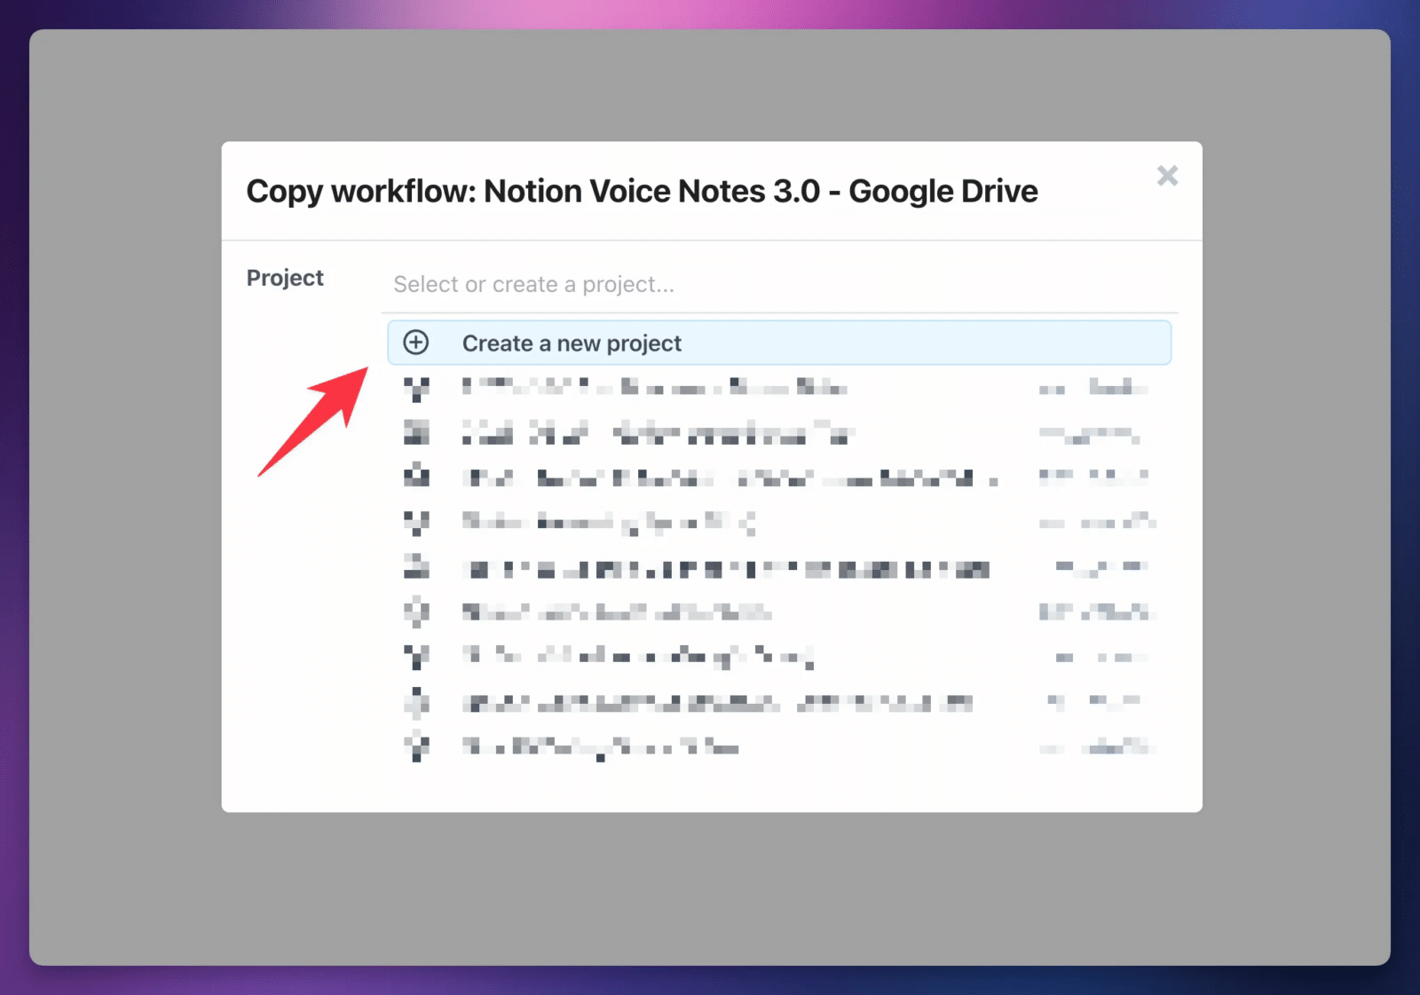The height and width of the screenshot is (995, 1420).
Task: Click the avatar icon of the second project row
Action: (416, 433)
